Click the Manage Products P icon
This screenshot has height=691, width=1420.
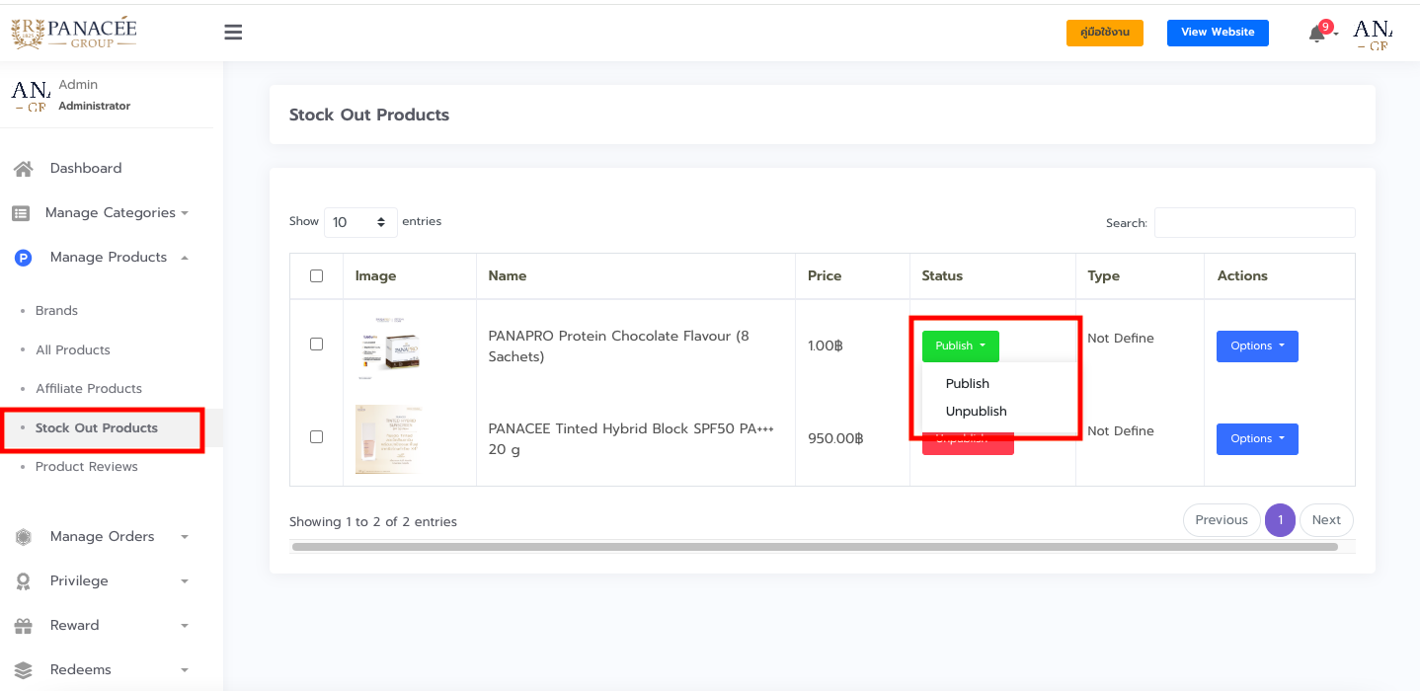coord(24,258)
